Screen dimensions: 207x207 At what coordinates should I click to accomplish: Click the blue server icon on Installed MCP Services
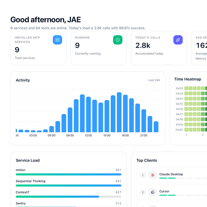coord(57,40)
